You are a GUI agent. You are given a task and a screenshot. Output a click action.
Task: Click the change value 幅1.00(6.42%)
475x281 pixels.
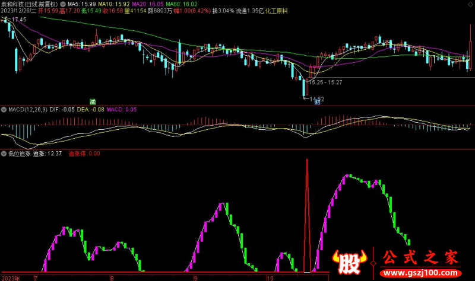pyautogui.click(x=192, y=11)
